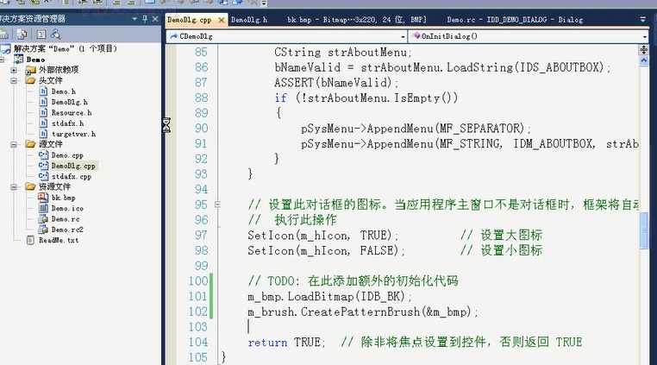Click the m_brush.CreatePatternBrush code line
The height and width of the screenshot is (365, 657).
tap(362, 312)
